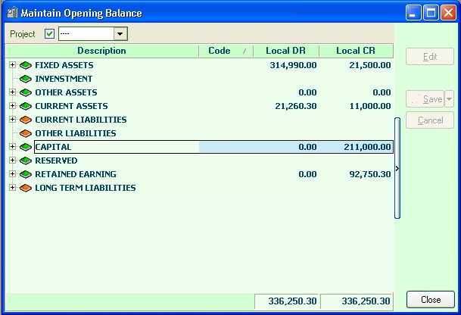The width and height of the screenshot is (461, 315).
Task: Expand the CAPITAL tree node
Action: (x=12, y=146)
